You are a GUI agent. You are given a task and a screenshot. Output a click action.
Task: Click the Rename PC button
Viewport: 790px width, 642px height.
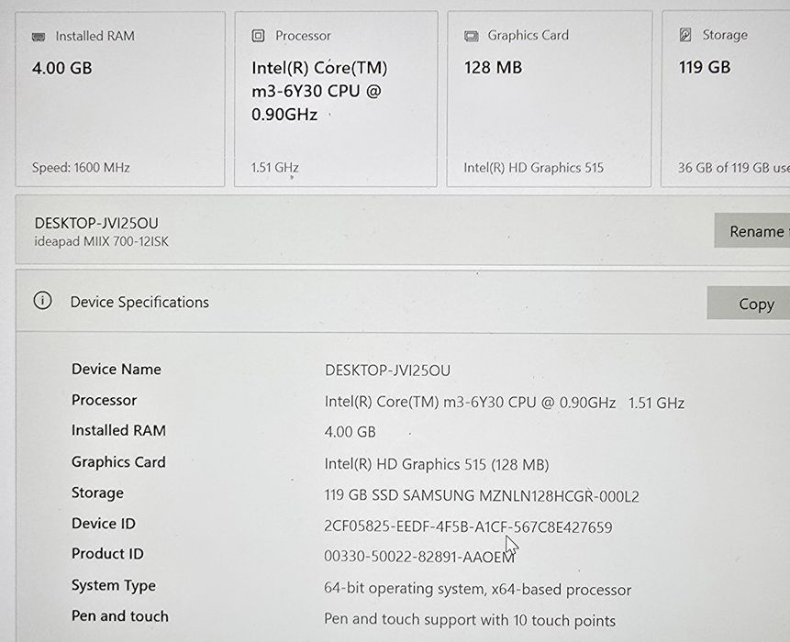(751, 230)
